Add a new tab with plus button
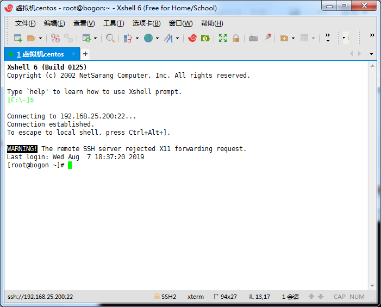The width and height of the screenshot is (381, 307). click(x=85, y=54)
